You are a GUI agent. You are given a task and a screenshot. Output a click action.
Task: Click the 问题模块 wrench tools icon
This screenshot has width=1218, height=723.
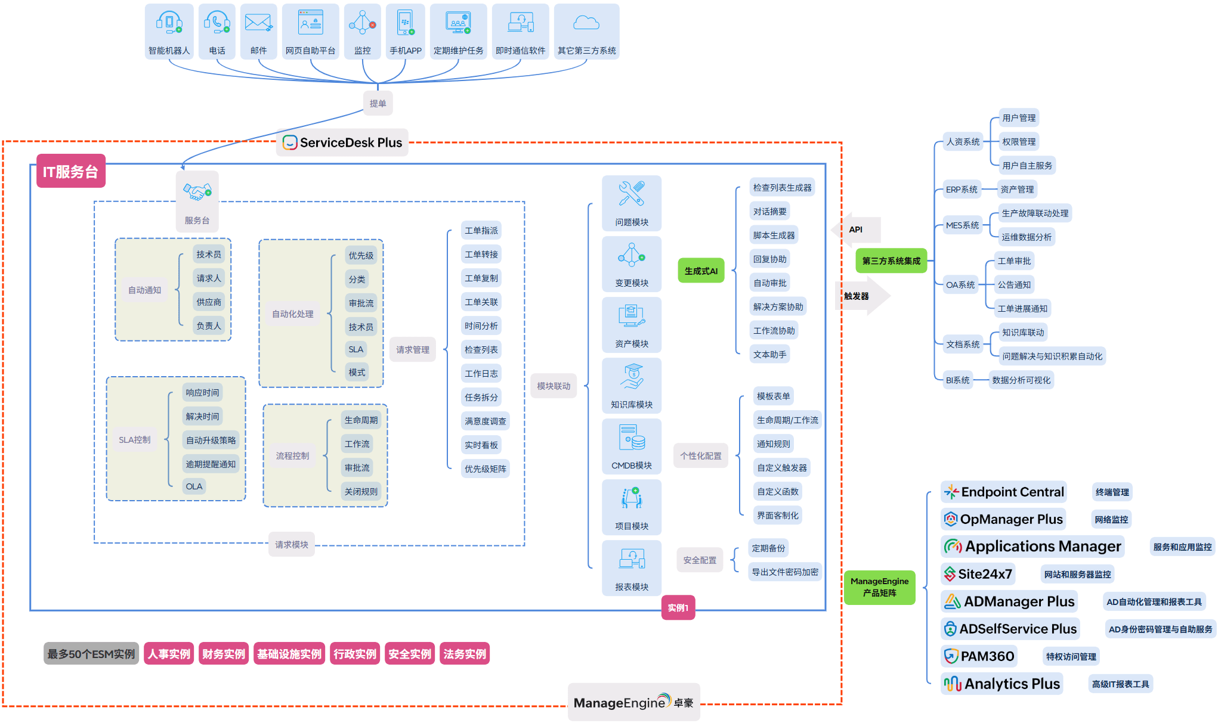631,194
